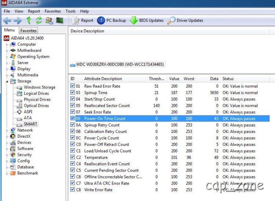Expand the Server tree node

(7, 63)
